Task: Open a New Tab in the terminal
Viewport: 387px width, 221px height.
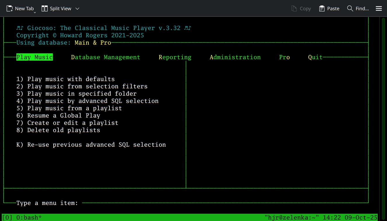Action: [x=20, y=8]
